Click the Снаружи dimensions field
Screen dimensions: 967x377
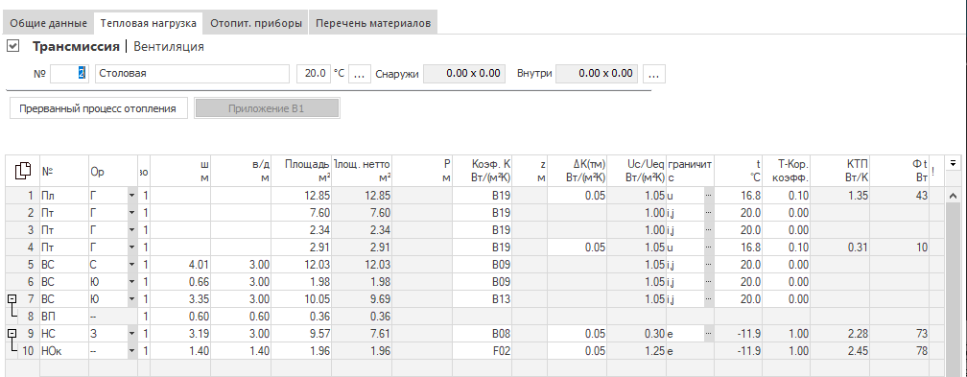(x=465, y=74)
